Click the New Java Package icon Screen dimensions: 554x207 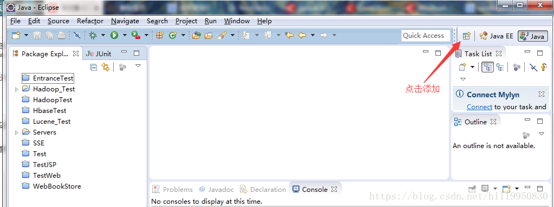click(x=160, y=35)
